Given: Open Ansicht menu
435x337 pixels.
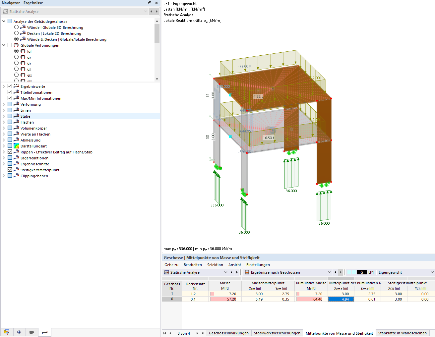Looking at the screenshot, I should [x=235, y=265].
